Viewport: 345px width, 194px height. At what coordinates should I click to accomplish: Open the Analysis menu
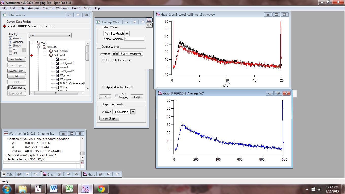[x=33, y=8]
